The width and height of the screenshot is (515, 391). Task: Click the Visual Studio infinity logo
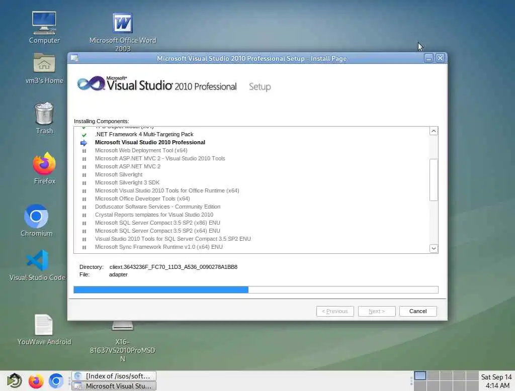point(91,83)
